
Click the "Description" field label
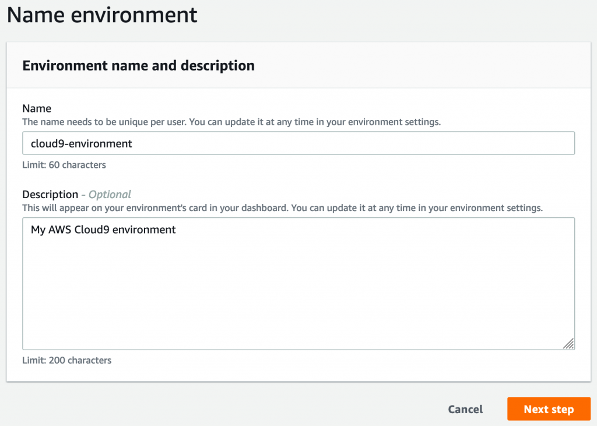[x=50, y=195]
